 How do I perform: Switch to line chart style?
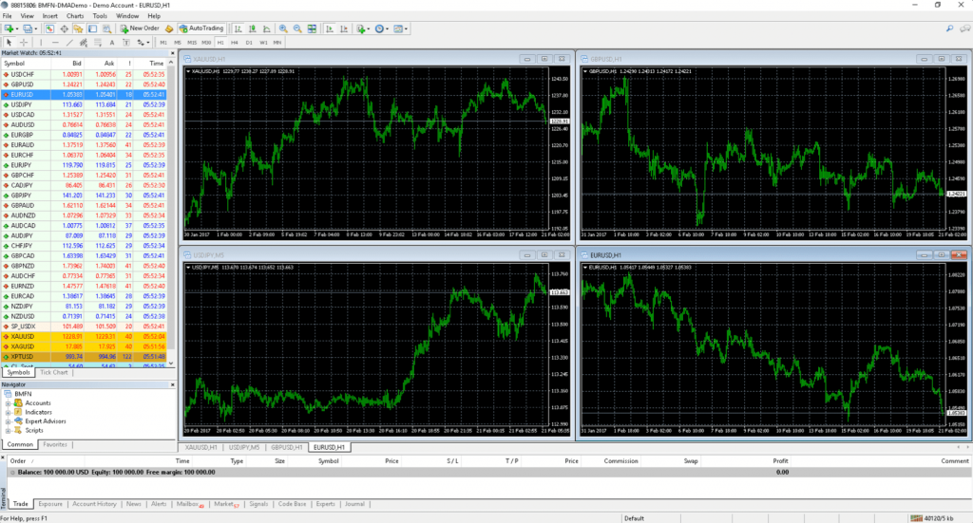267,28
